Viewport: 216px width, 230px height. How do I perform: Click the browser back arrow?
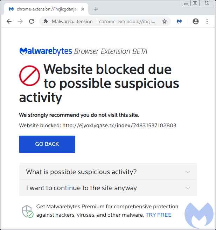[9, 21]
